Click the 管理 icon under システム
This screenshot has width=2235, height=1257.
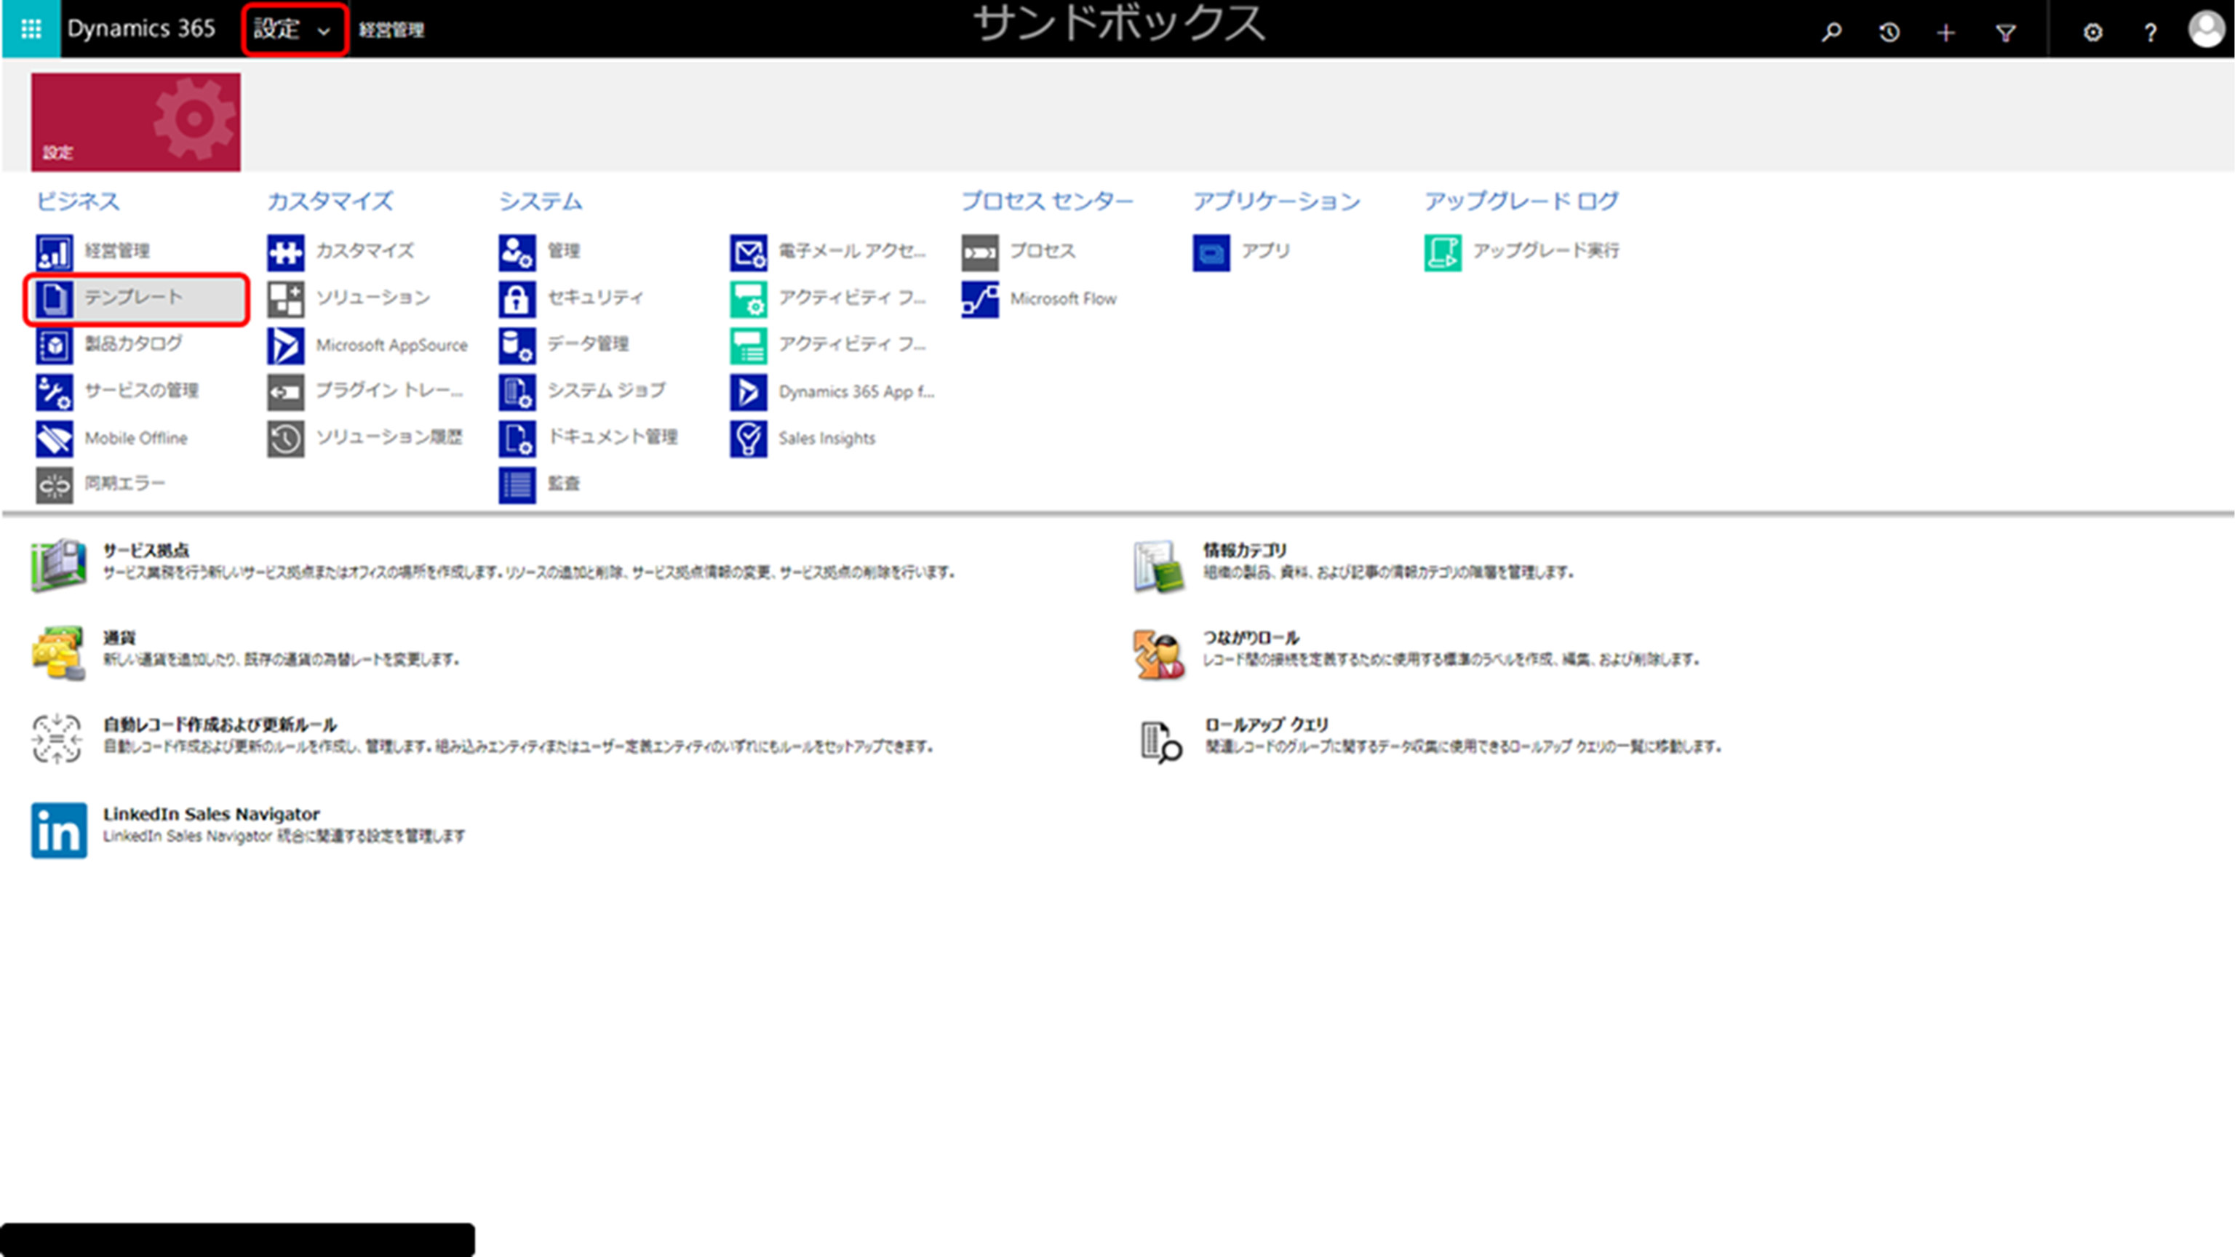[517, 252]
